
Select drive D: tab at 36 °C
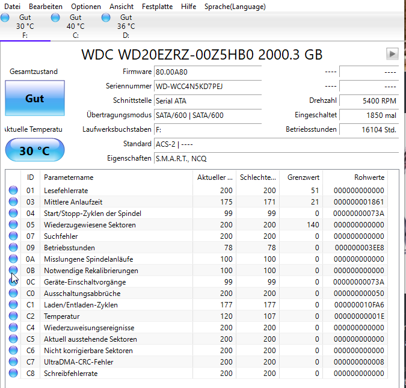coord(126,26)
